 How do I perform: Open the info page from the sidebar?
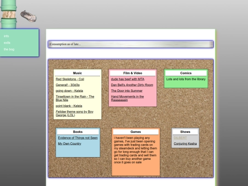click(6, 36)
